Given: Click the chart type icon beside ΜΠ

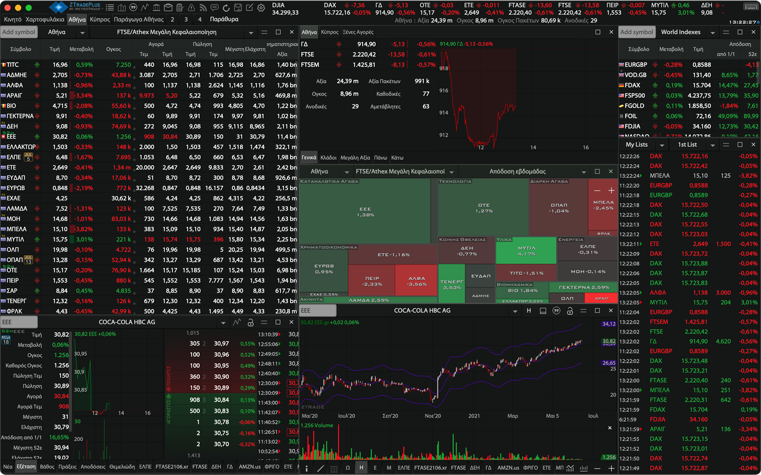Looking at the screenshot, I should click(x=570, y=468).
